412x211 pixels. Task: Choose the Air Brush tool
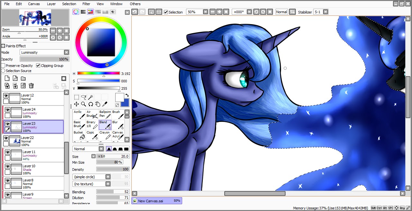pyautogui.click(x=92, y=115)
